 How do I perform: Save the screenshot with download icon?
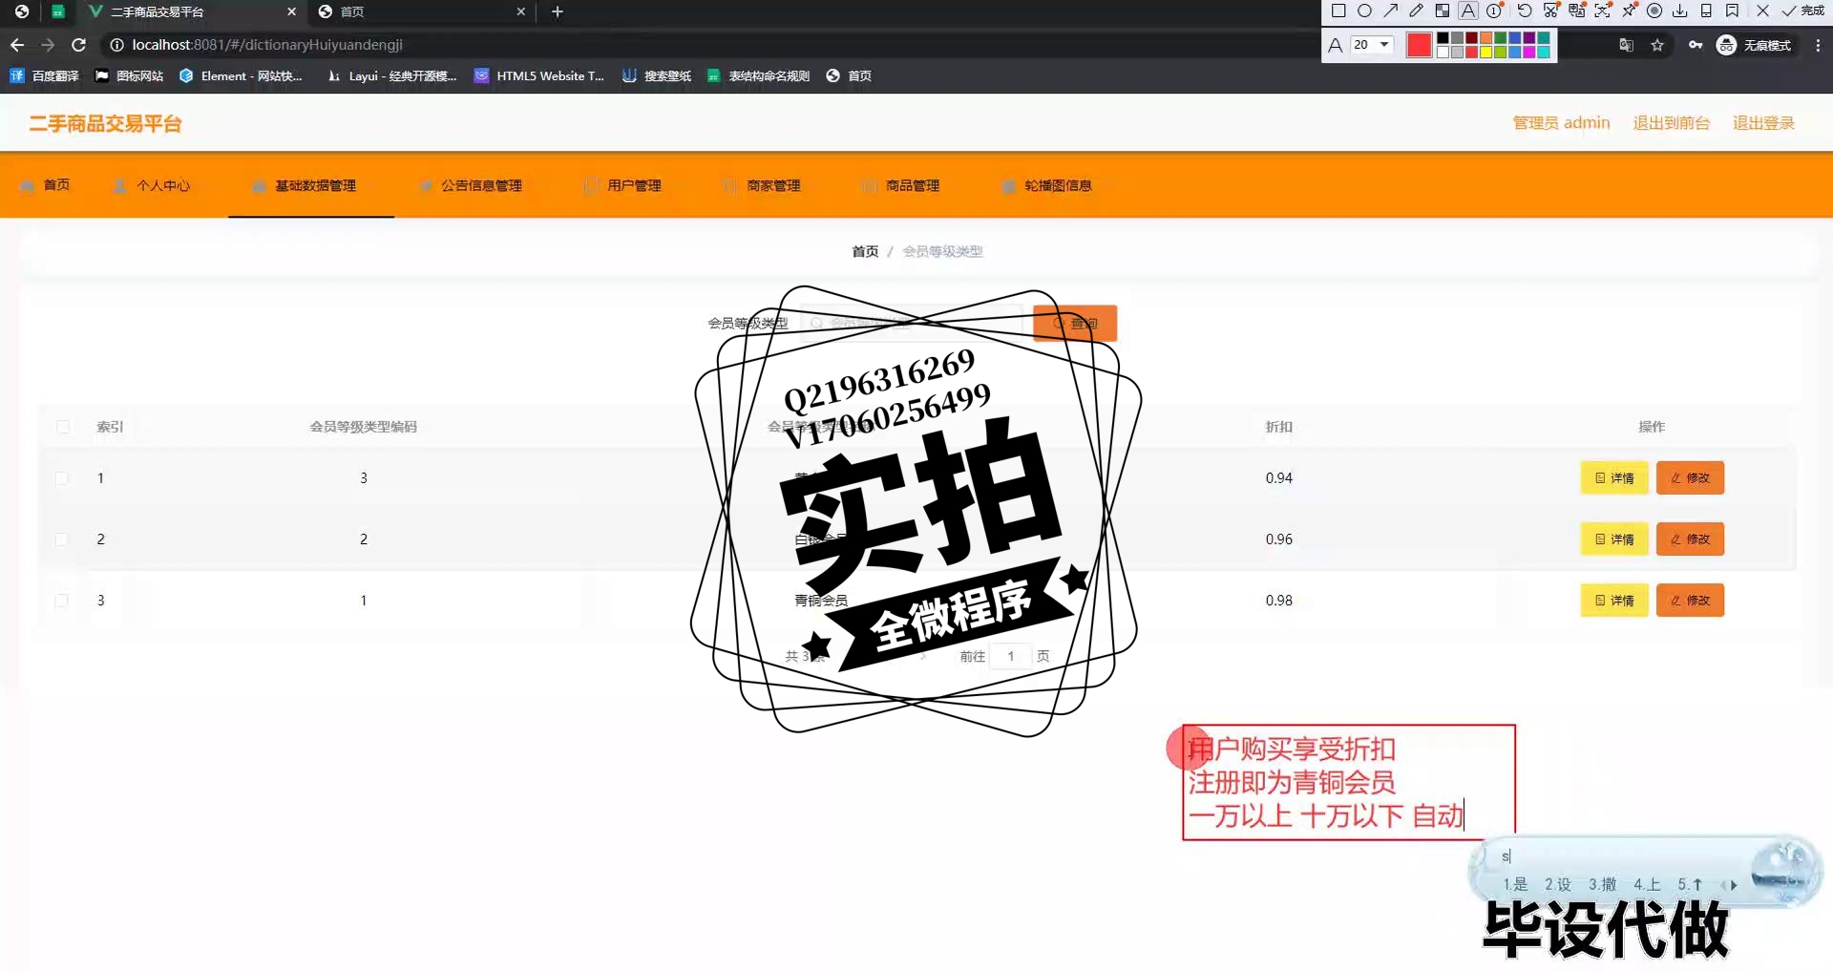point(1680,11)
